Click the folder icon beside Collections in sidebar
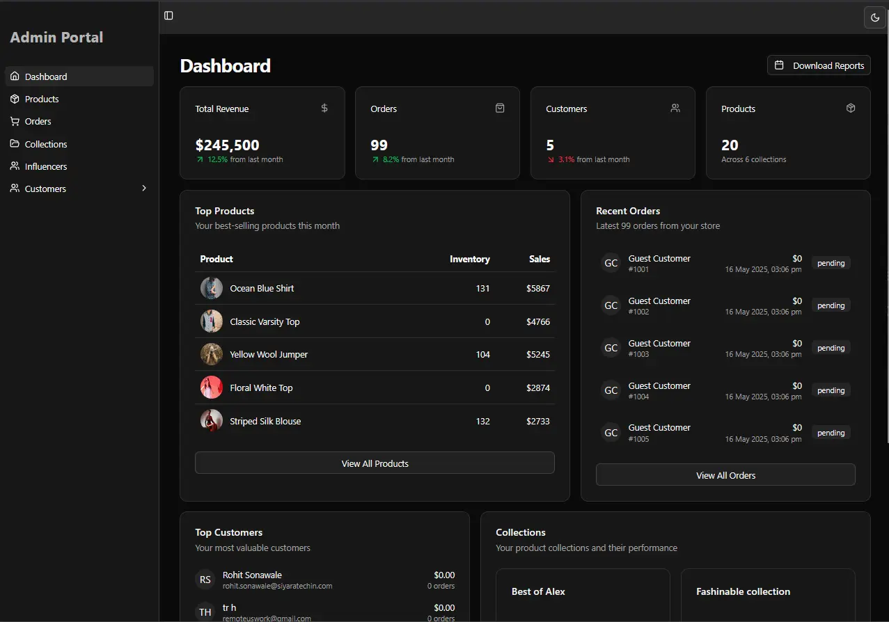 point(15,144)
